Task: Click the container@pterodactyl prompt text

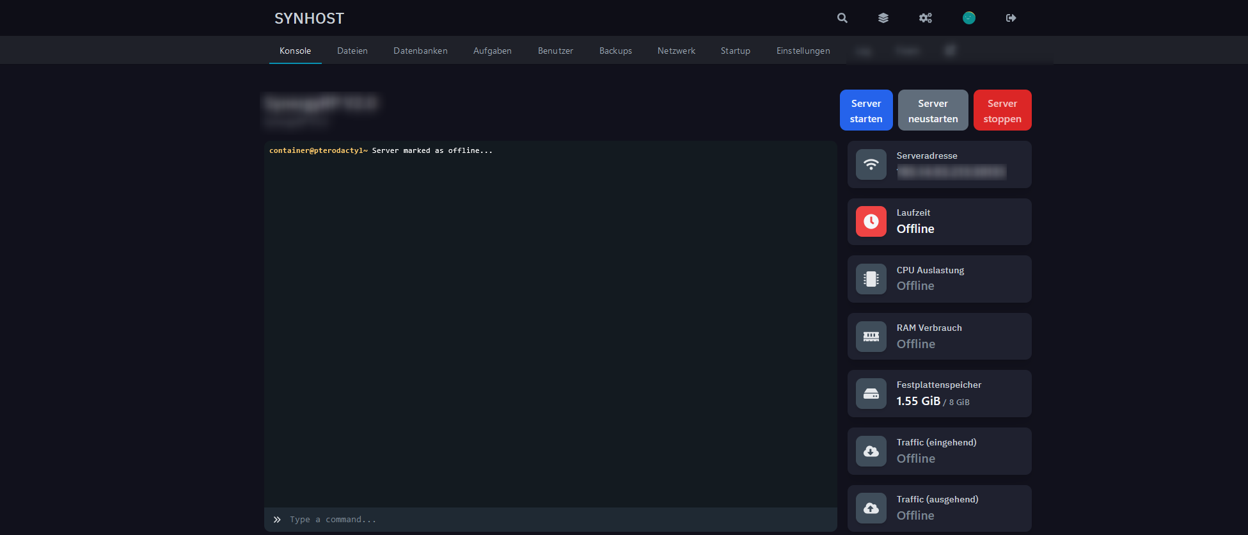Action: pos(319,151)
